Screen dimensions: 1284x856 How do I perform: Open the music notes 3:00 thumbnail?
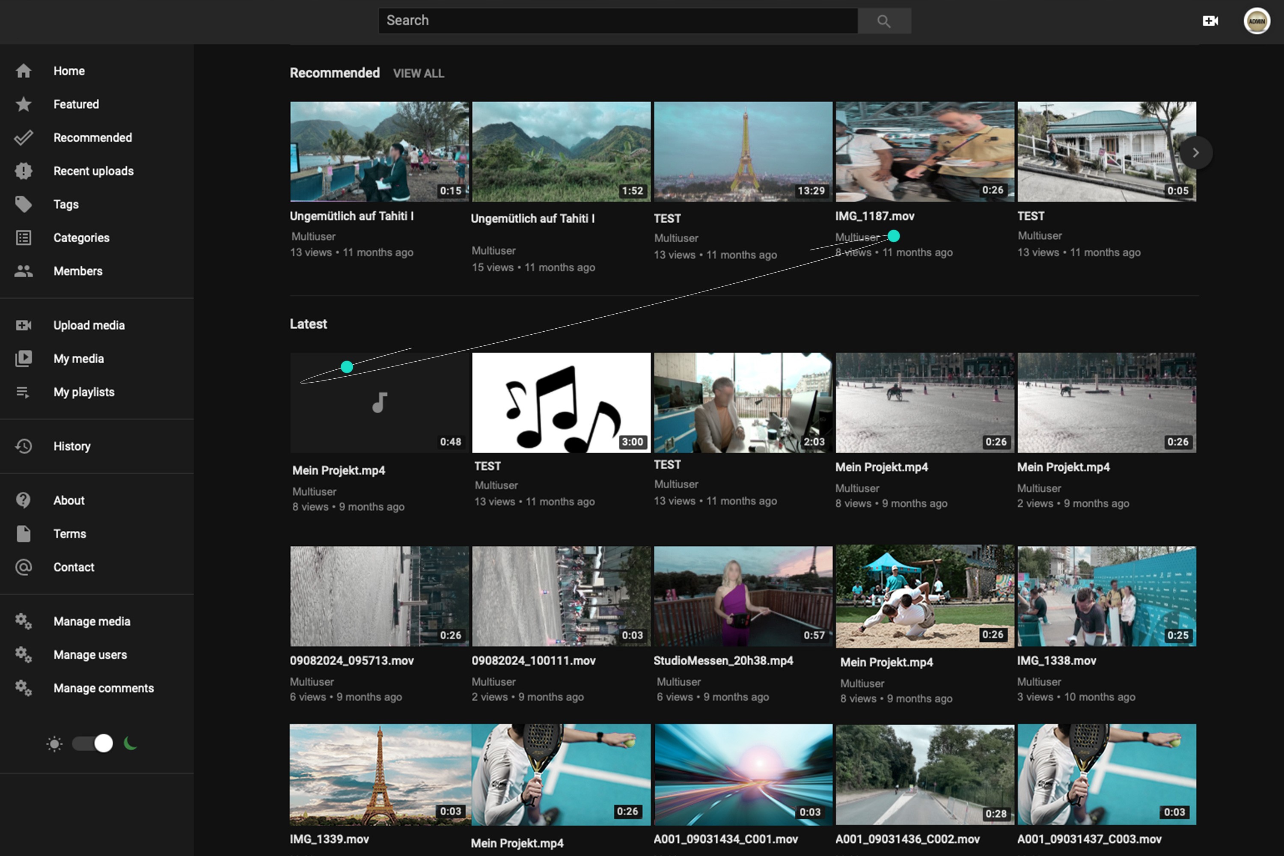[x=561, y=402]
